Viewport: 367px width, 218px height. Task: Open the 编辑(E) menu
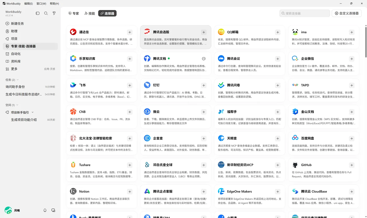pyautogui.click(x=29, y=4)
